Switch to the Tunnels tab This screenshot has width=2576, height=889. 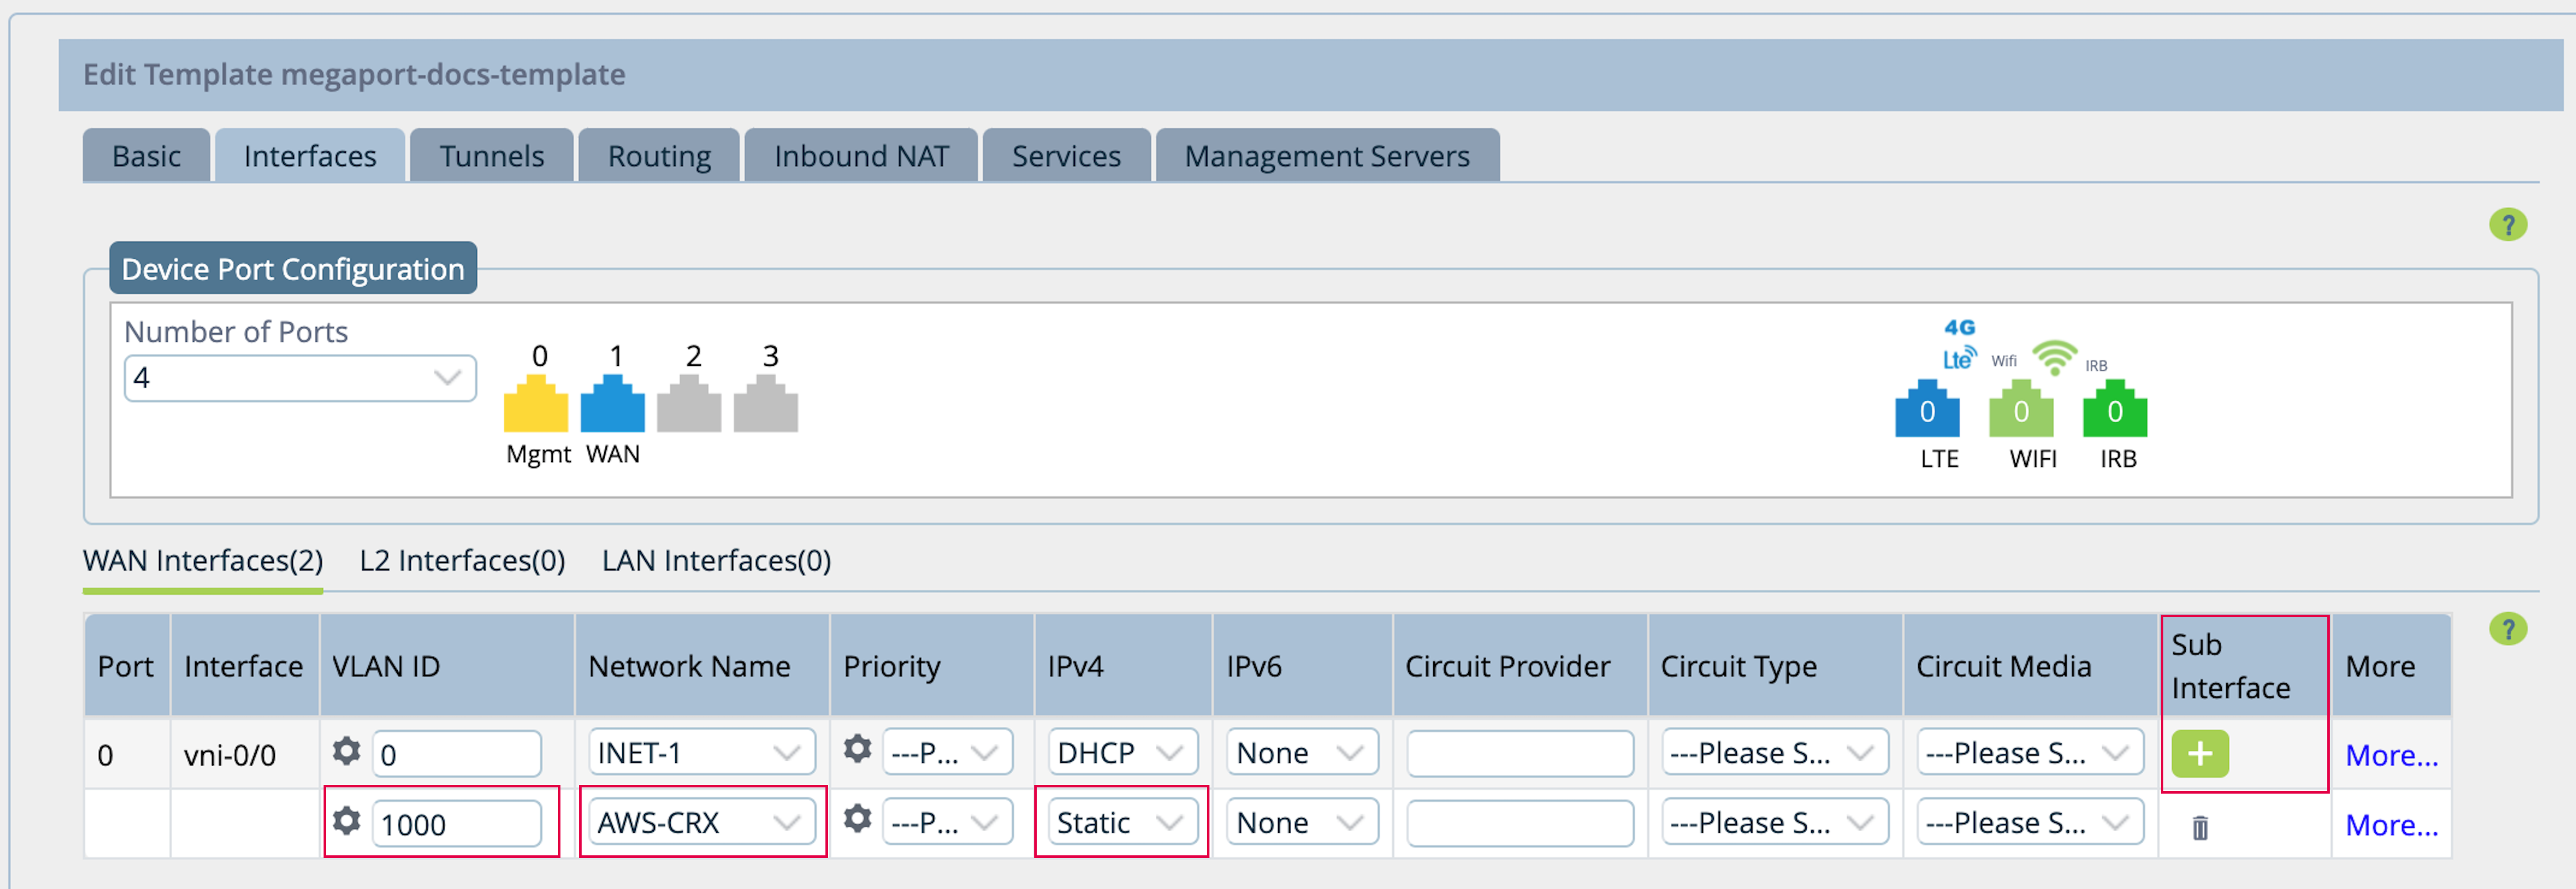click(491, 156)
